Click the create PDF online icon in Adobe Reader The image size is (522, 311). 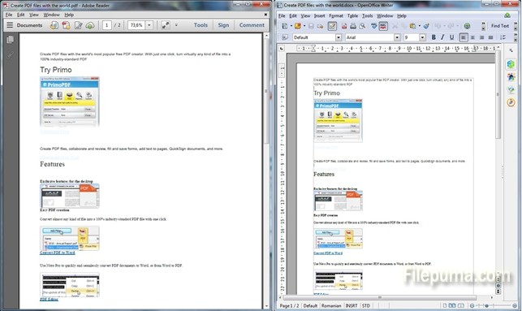coord(54,25)
